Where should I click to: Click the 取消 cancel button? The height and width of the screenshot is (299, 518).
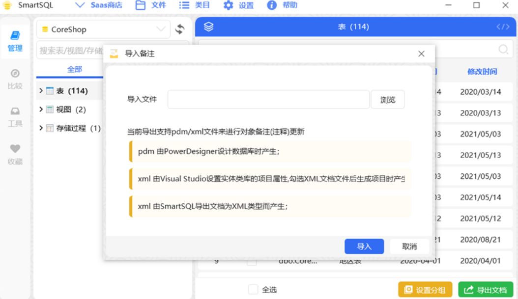click(x=409, y=246)
